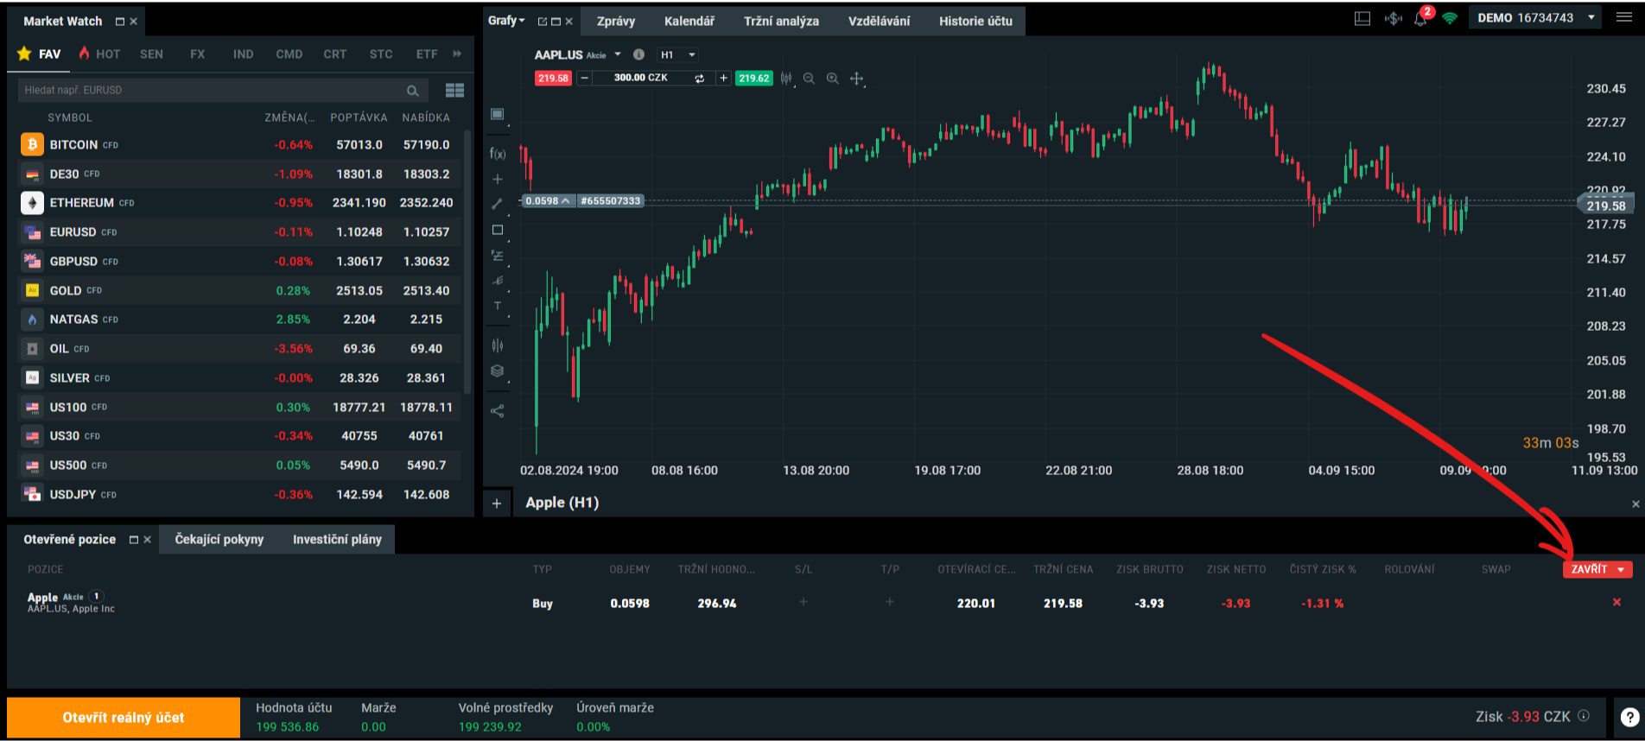Toggle Market Watch grid view layout
This screenshot has height=741, width=1645.
[454, 90]
